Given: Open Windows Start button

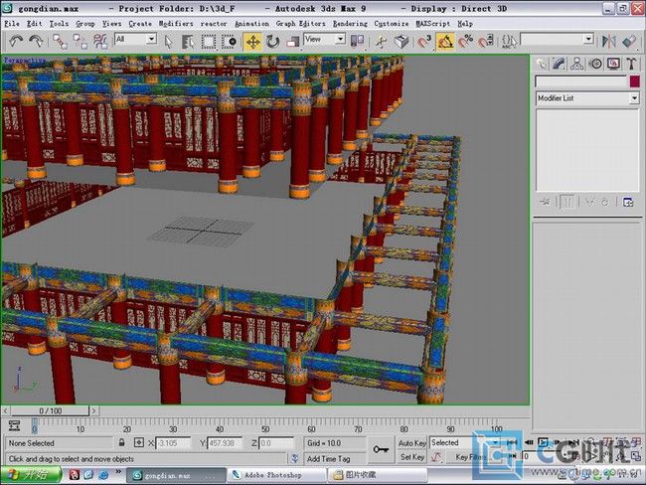Looking at the screenshot, I should [31, 475].
